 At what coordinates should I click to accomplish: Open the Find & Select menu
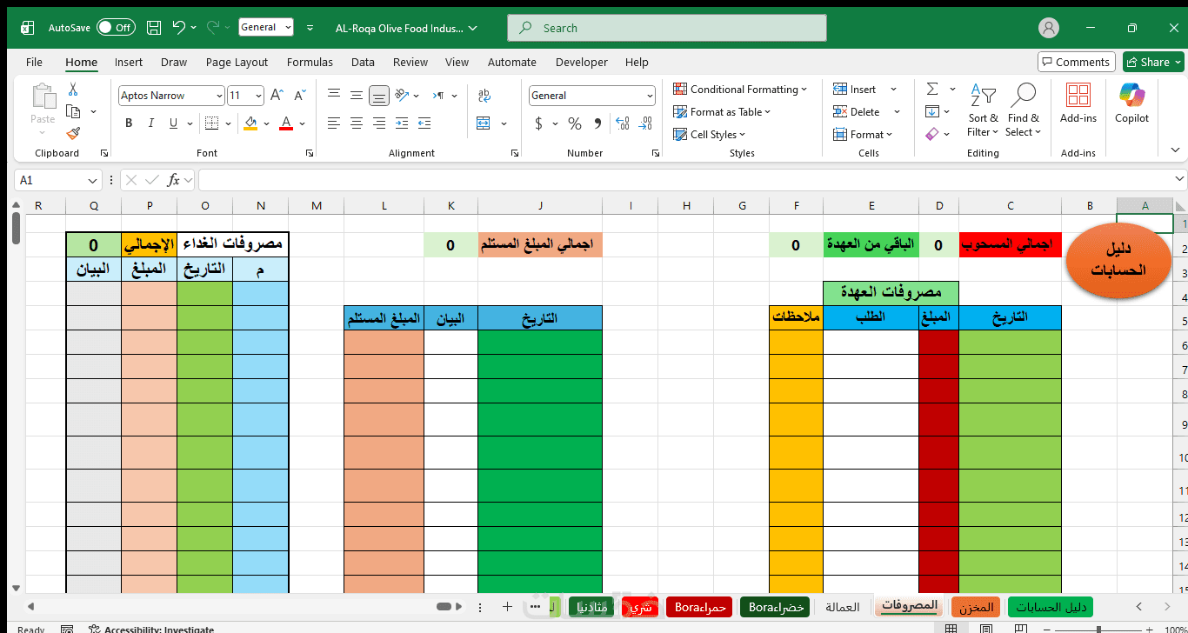[x=1024, y=109]
